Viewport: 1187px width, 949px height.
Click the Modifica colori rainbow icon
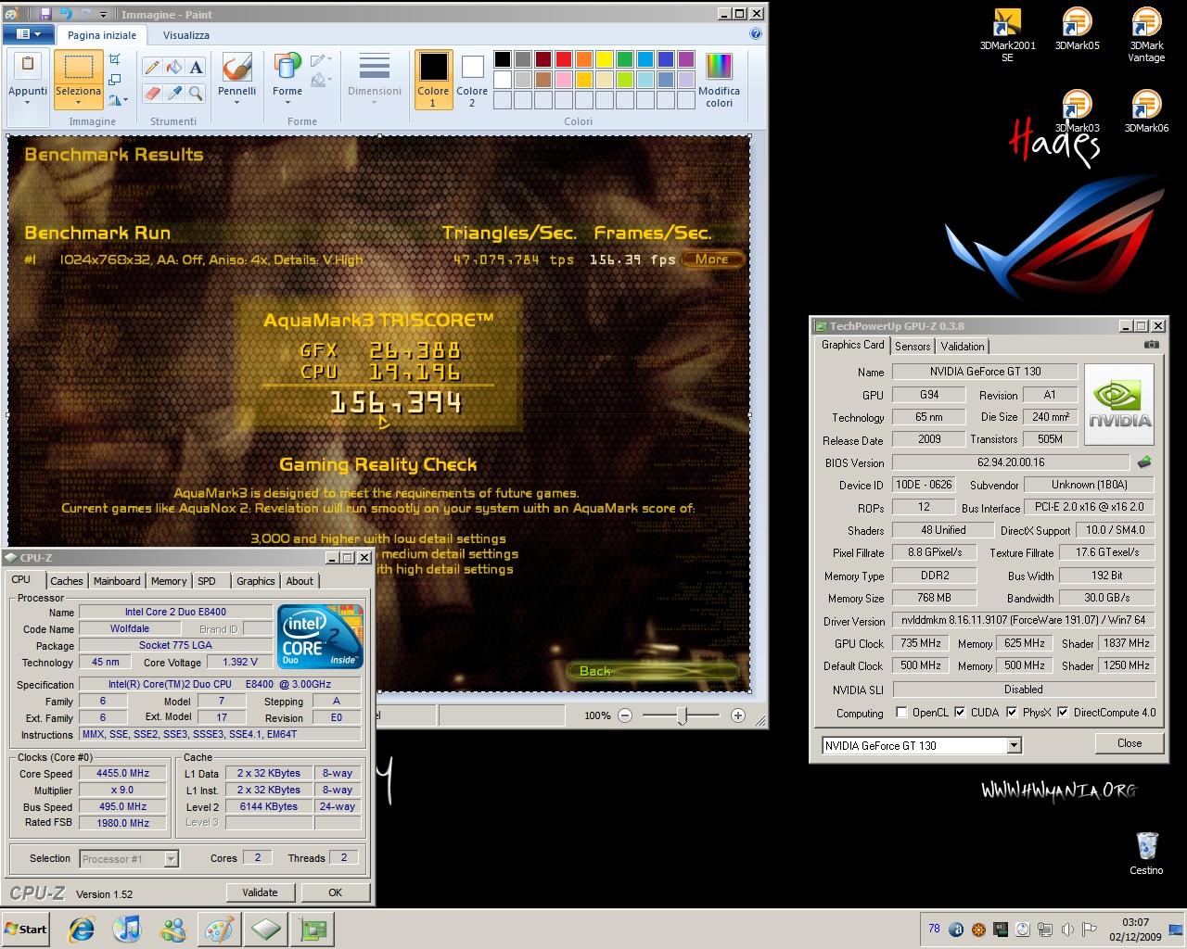(x=719, y=67)
